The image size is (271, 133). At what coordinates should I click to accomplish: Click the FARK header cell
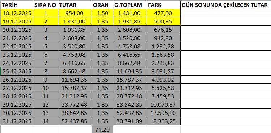pos(164,5)
